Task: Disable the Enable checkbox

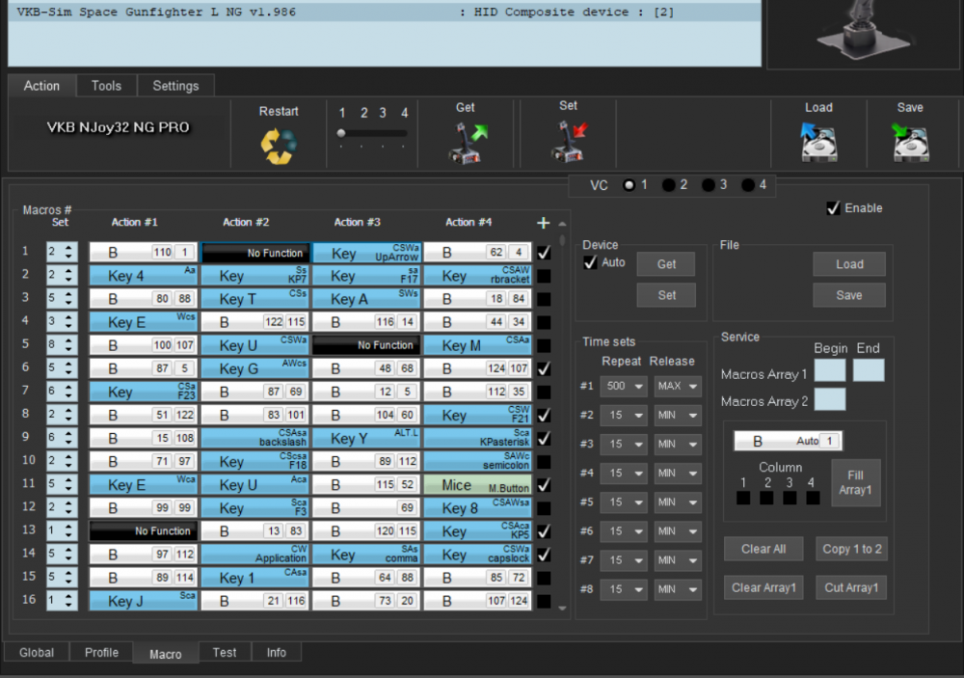Action: click(835, 207)
